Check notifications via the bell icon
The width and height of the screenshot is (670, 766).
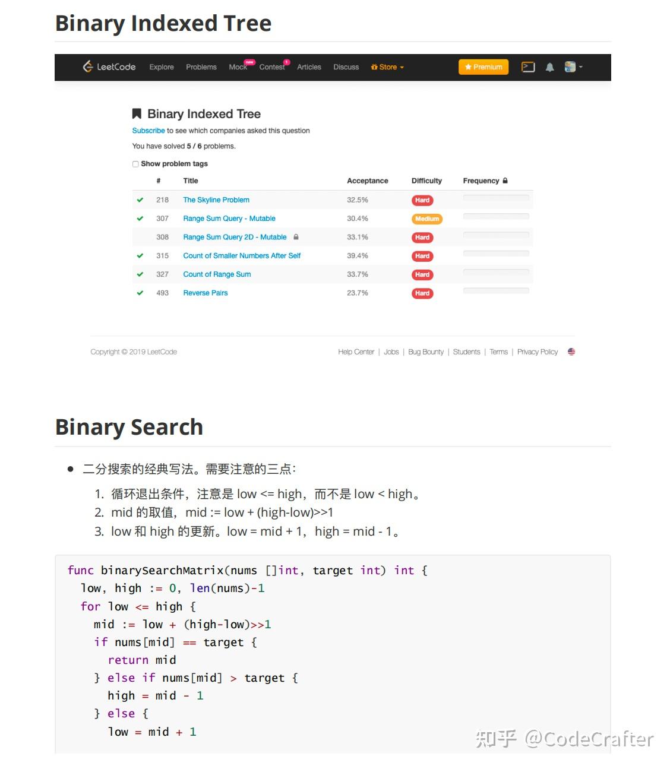click(549, 67)
